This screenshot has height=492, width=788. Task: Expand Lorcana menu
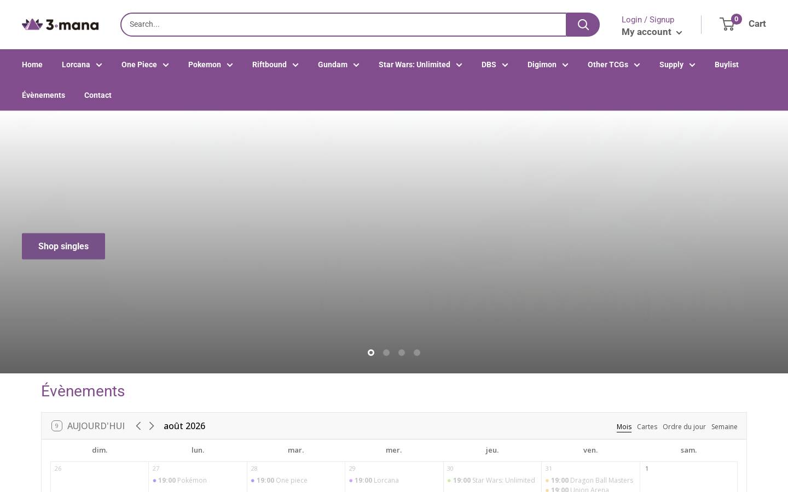point(82,65)
